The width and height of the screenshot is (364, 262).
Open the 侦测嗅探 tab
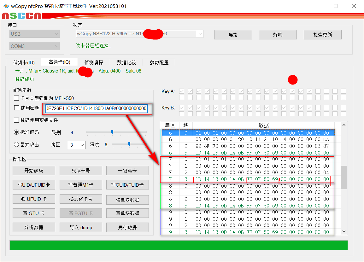coord(94,62)
